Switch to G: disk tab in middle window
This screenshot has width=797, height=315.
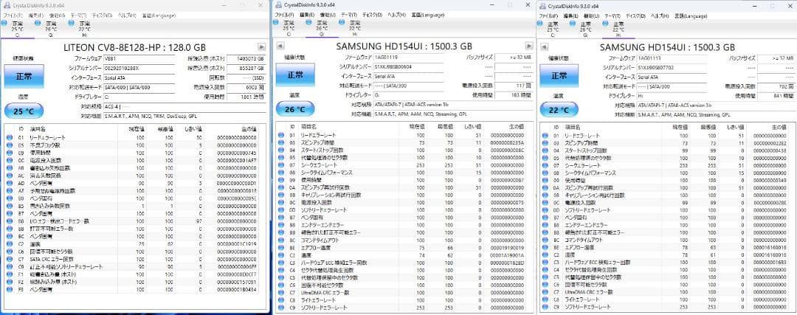(321, 29)
